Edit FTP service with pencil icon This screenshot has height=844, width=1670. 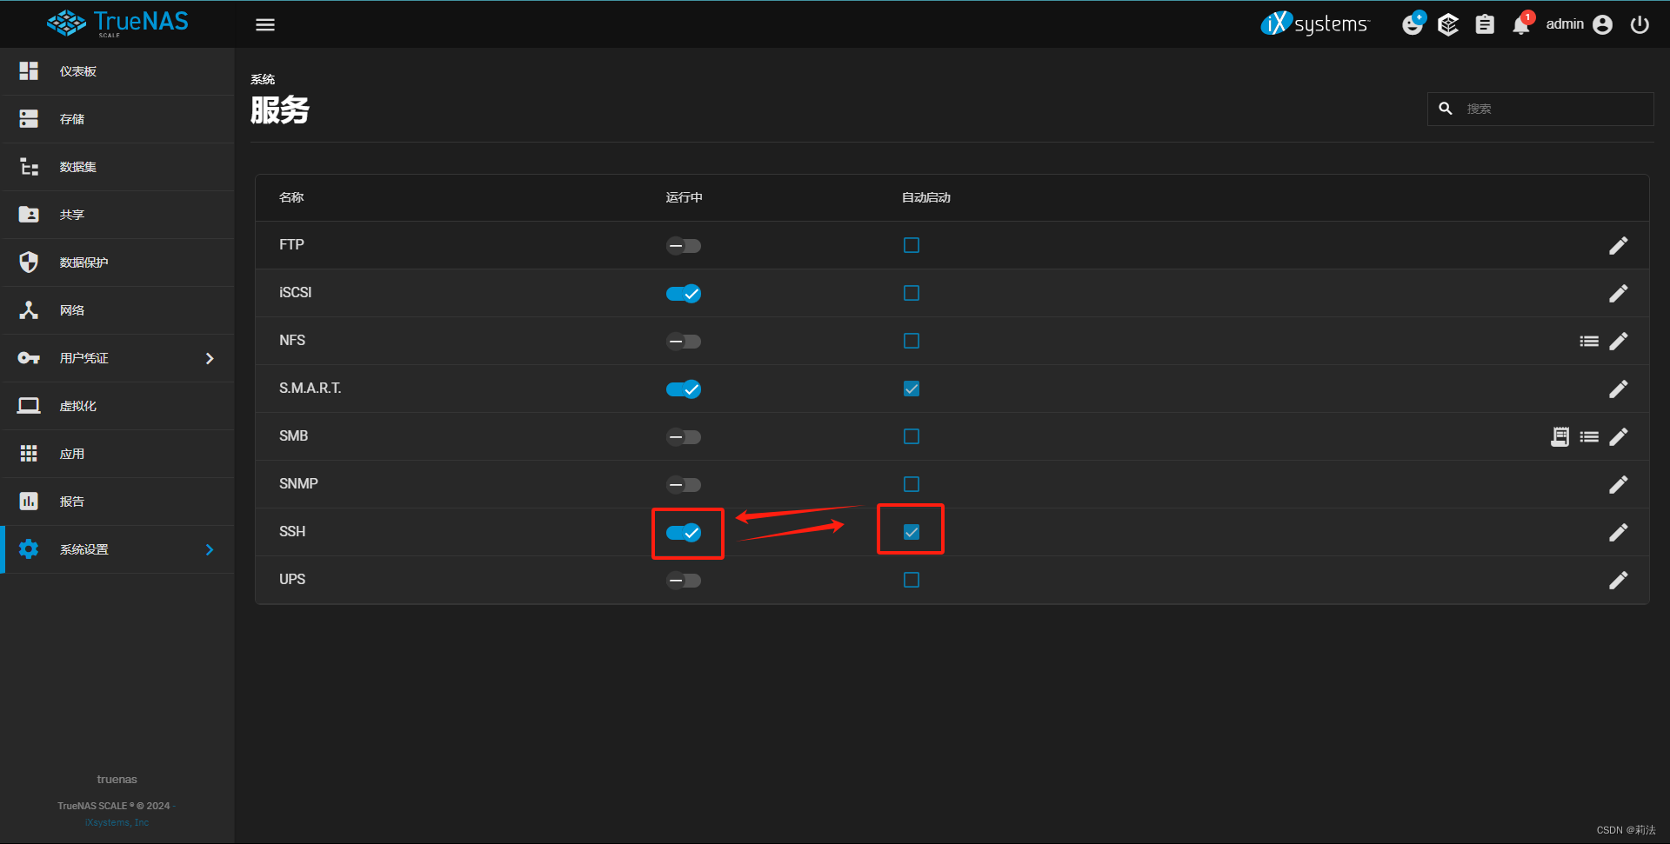tap(1618, 246)
